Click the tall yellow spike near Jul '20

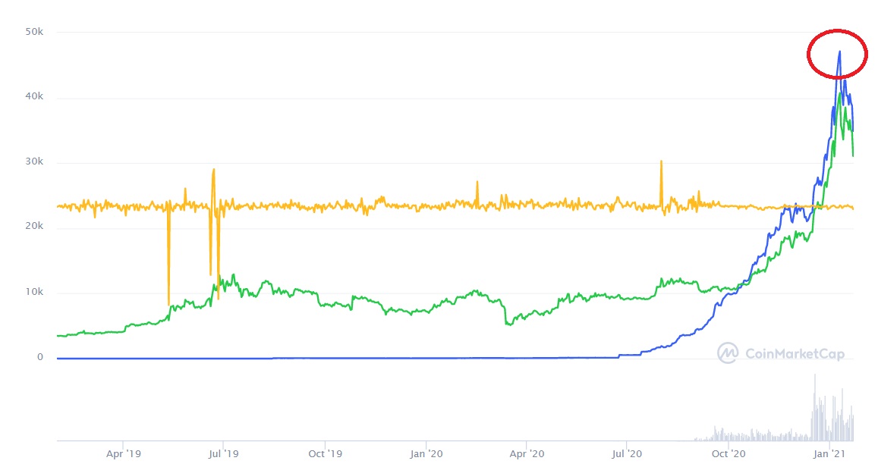(661, 184)
